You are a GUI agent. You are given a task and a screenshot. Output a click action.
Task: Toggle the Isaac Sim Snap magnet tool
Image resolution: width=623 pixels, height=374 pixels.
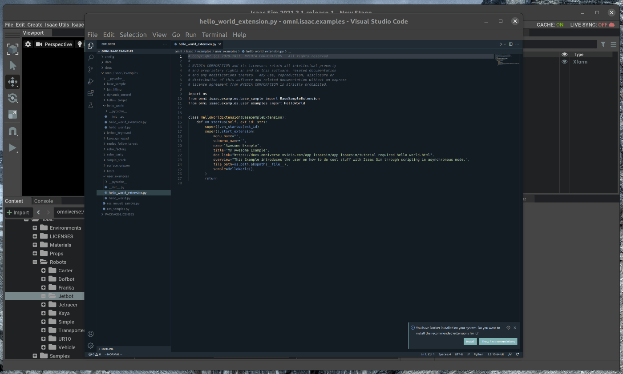[x=12, y=131]
